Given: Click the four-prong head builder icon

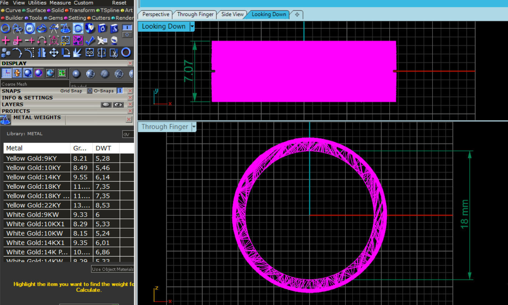Looking at the screenshot, I should [x=54, y=28].
